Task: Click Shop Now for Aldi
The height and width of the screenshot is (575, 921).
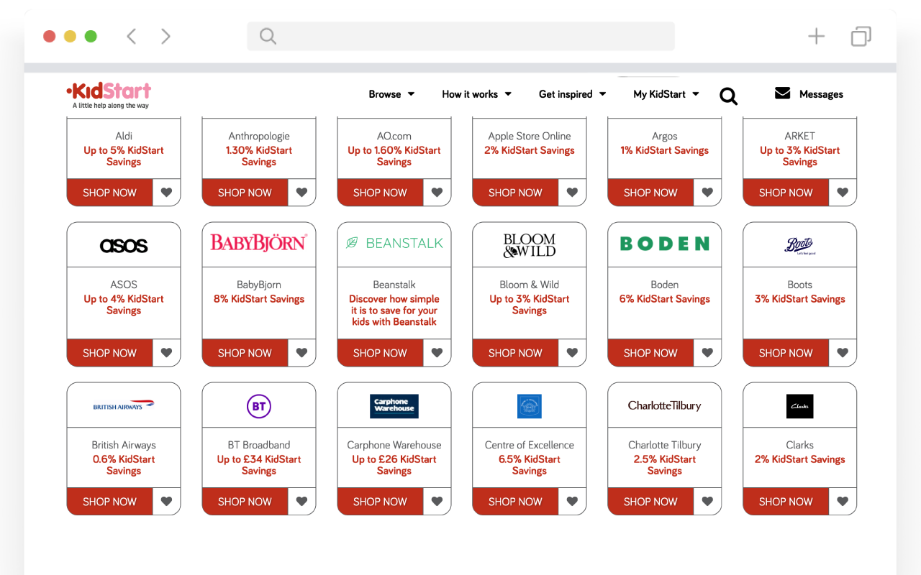Action: pyautogui.click(x=109, y=193)
